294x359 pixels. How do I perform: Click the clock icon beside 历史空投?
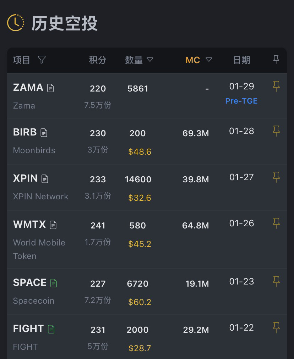tap(16, 23)
